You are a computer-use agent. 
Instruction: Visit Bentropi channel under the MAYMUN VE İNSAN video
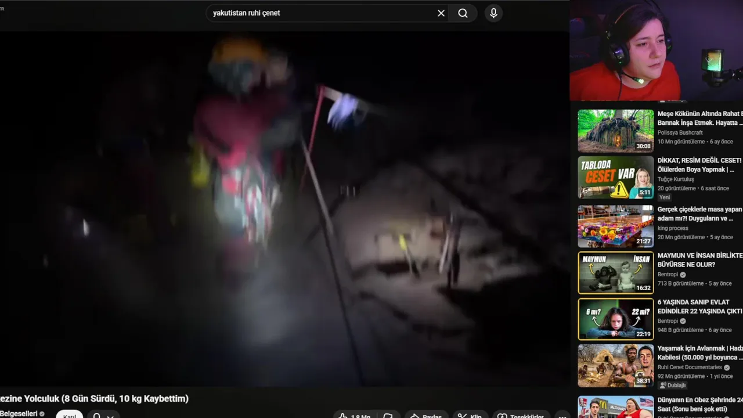pos(668,275)
